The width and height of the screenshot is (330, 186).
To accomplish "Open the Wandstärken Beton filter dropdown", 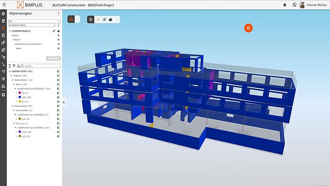I will [32, 25].
